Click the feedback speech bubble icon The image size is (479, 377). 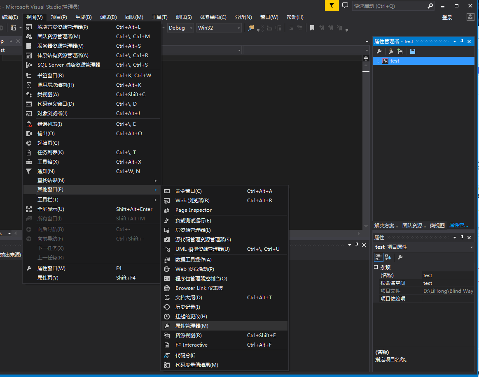click(x=345, y=5)
